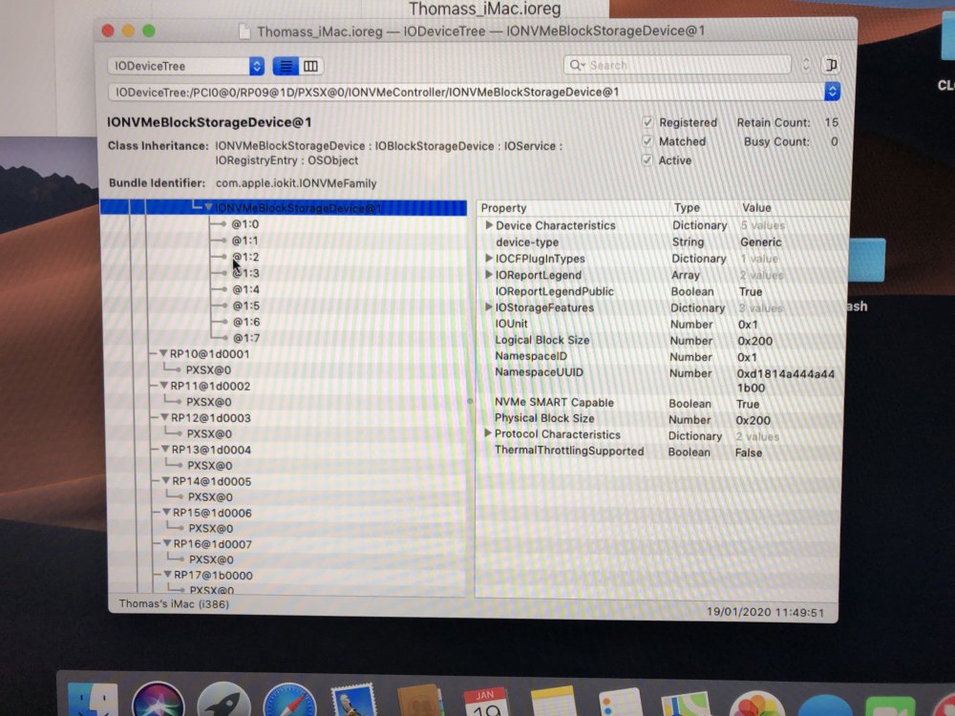Viewport: 955px width, 716px height.
Task: Open Notes icon in Dock
Action: 553,702
